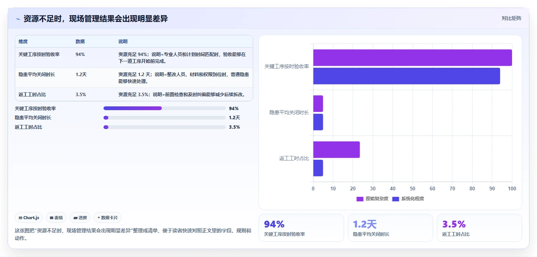Image resolution: width=537 pixels, height=257 pixels.
Task: Click the 隐患平均关闭时长 chart axis label
Action: tap(289, 112)
